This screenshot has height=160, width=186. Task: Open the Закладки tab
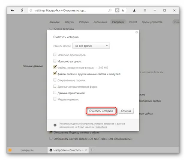pos(54,22)
